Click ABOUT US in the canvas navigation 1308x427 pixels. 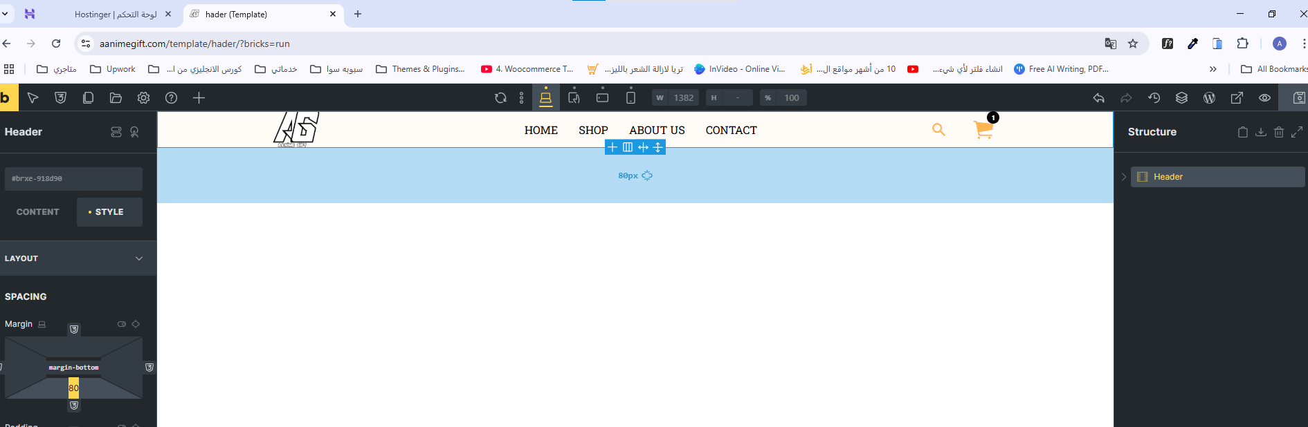pos(657,130)
